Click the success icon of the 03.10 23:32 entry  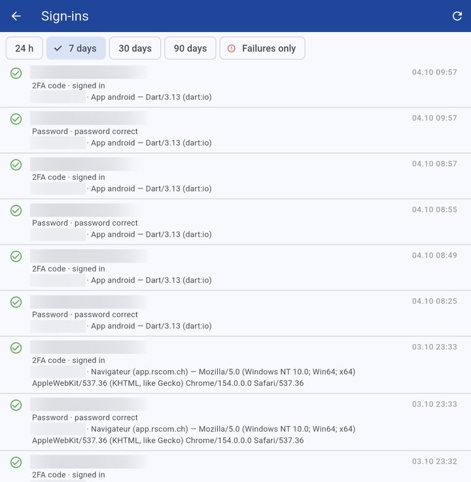(x=16, y=462)
